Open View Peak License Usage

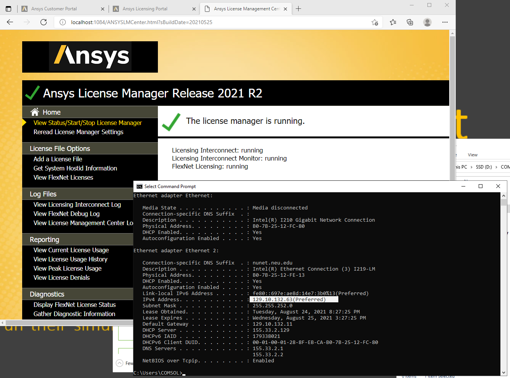coord(67,268)
